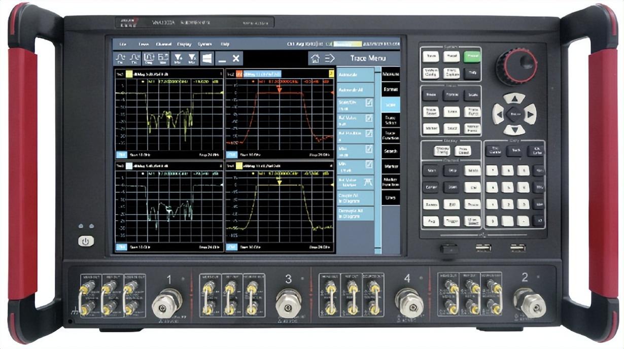Image resolution: width=624 pixels, height=349 pixels.
Task: Select the orange marker on the Trc2 trace
Action: pyautogui.click(x=279, y=89)
